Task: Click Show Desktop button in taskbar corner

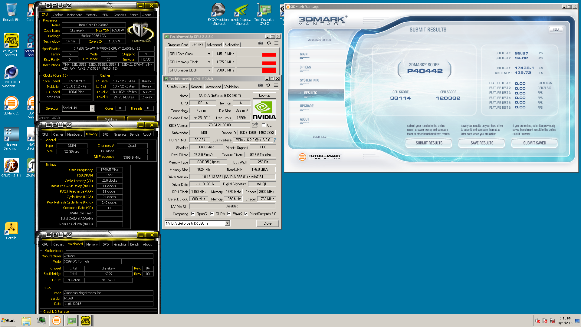Action: pos(577,321)
